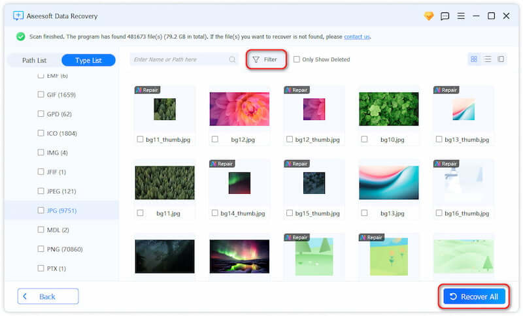Click the Enter Name or Path search field
This screenshot has width=523, height=316.
180,59
